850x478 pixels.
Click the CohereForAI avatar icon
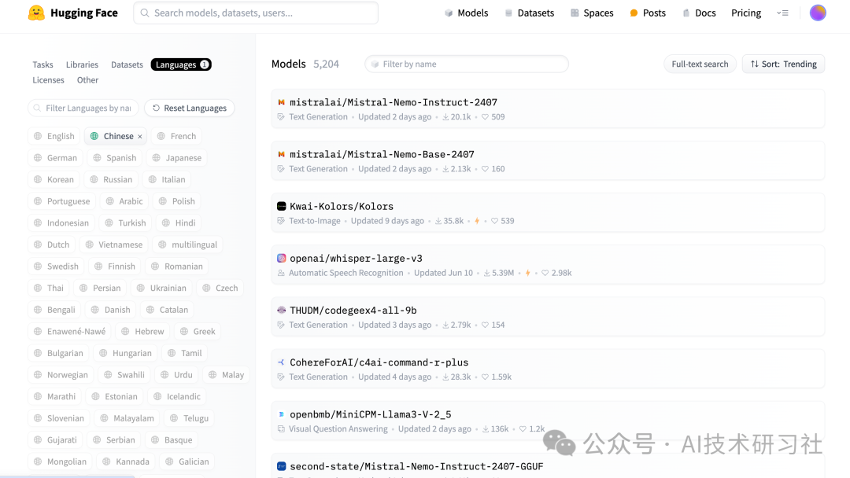pos(281,362)
